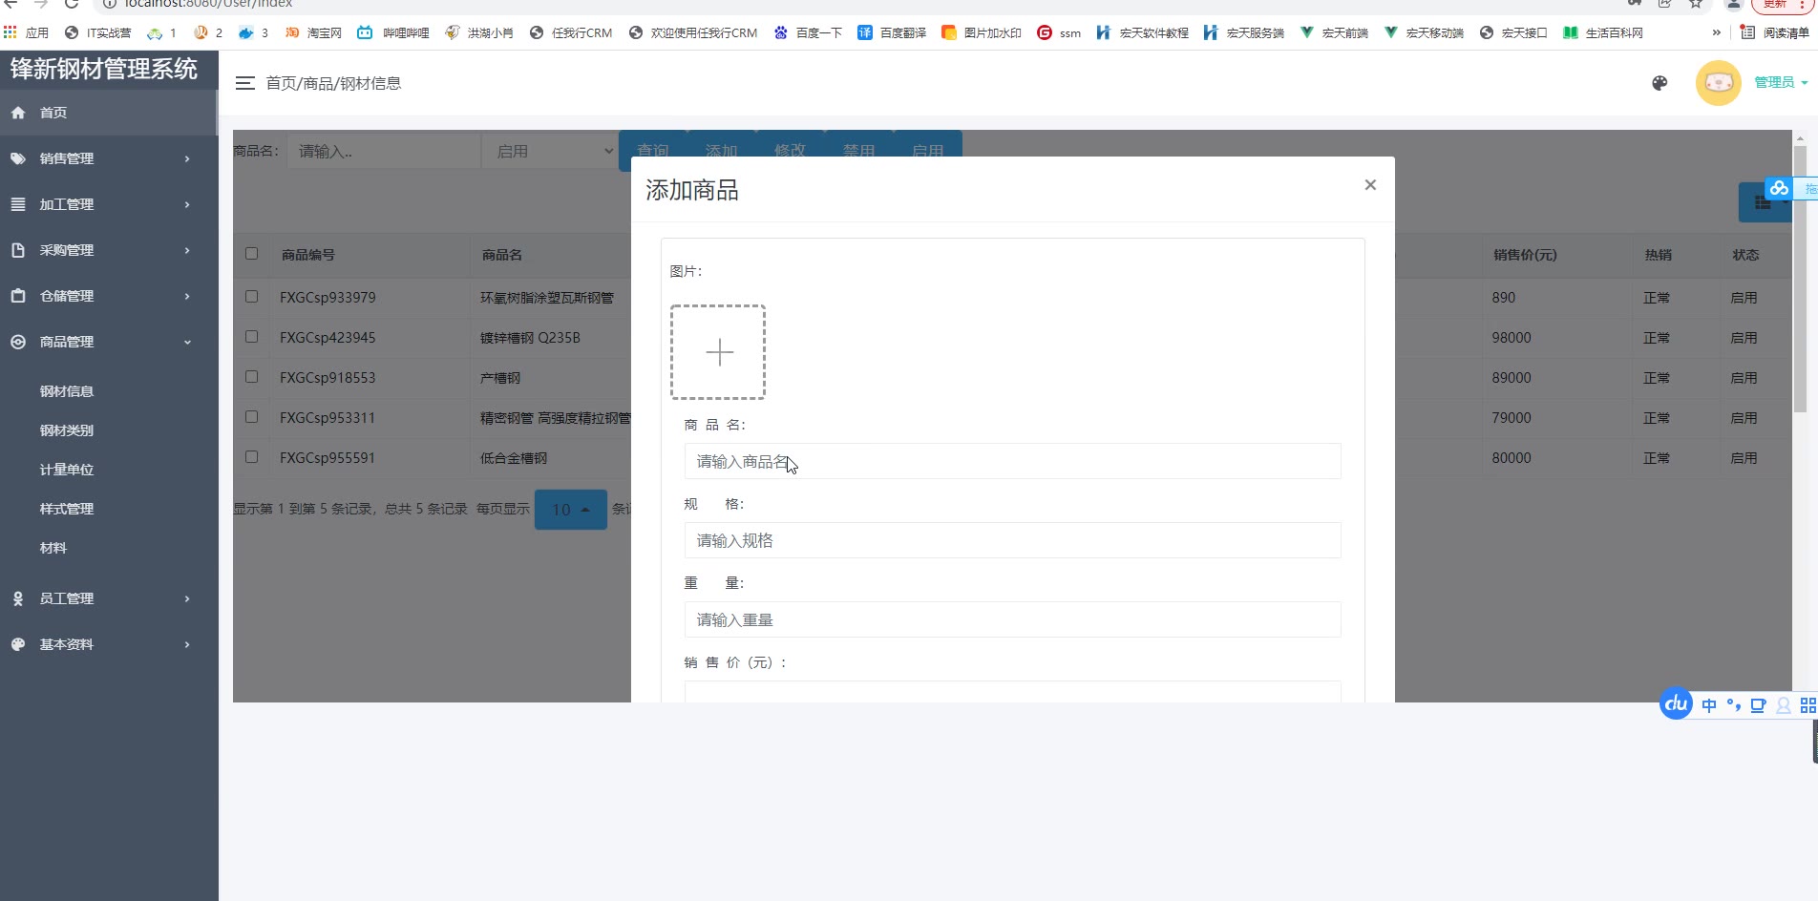This screenshot has width=1818, height=901.
Task: Focus the 商品名 input in dialog
Action: [x=1012, y=461]
